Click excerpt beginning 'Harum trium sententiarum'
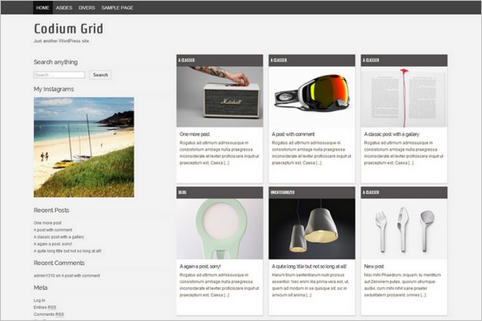482x321 pixels. click(310, 285)
